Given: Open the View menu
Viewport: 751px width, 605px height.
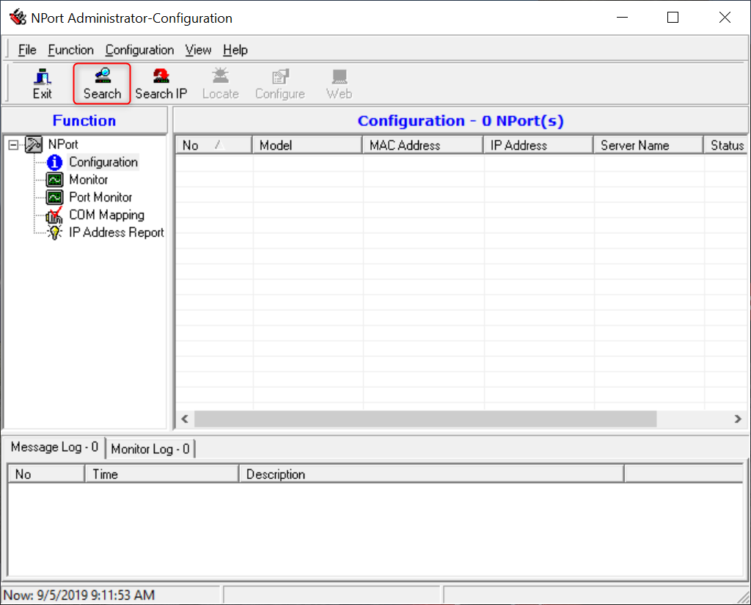Looking at the screenshot, I should [198, 50].
